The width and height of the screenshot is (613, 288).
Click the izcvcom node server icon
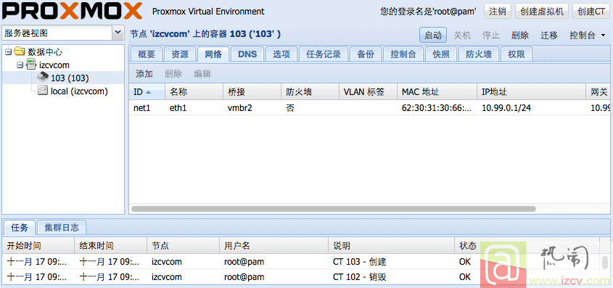coord(31,65)
